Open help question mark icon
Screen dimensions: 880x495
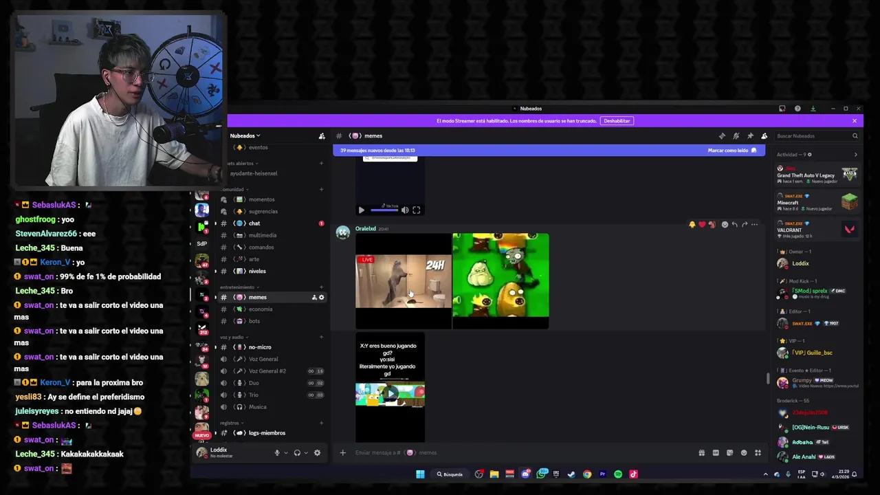pos(797,109)
